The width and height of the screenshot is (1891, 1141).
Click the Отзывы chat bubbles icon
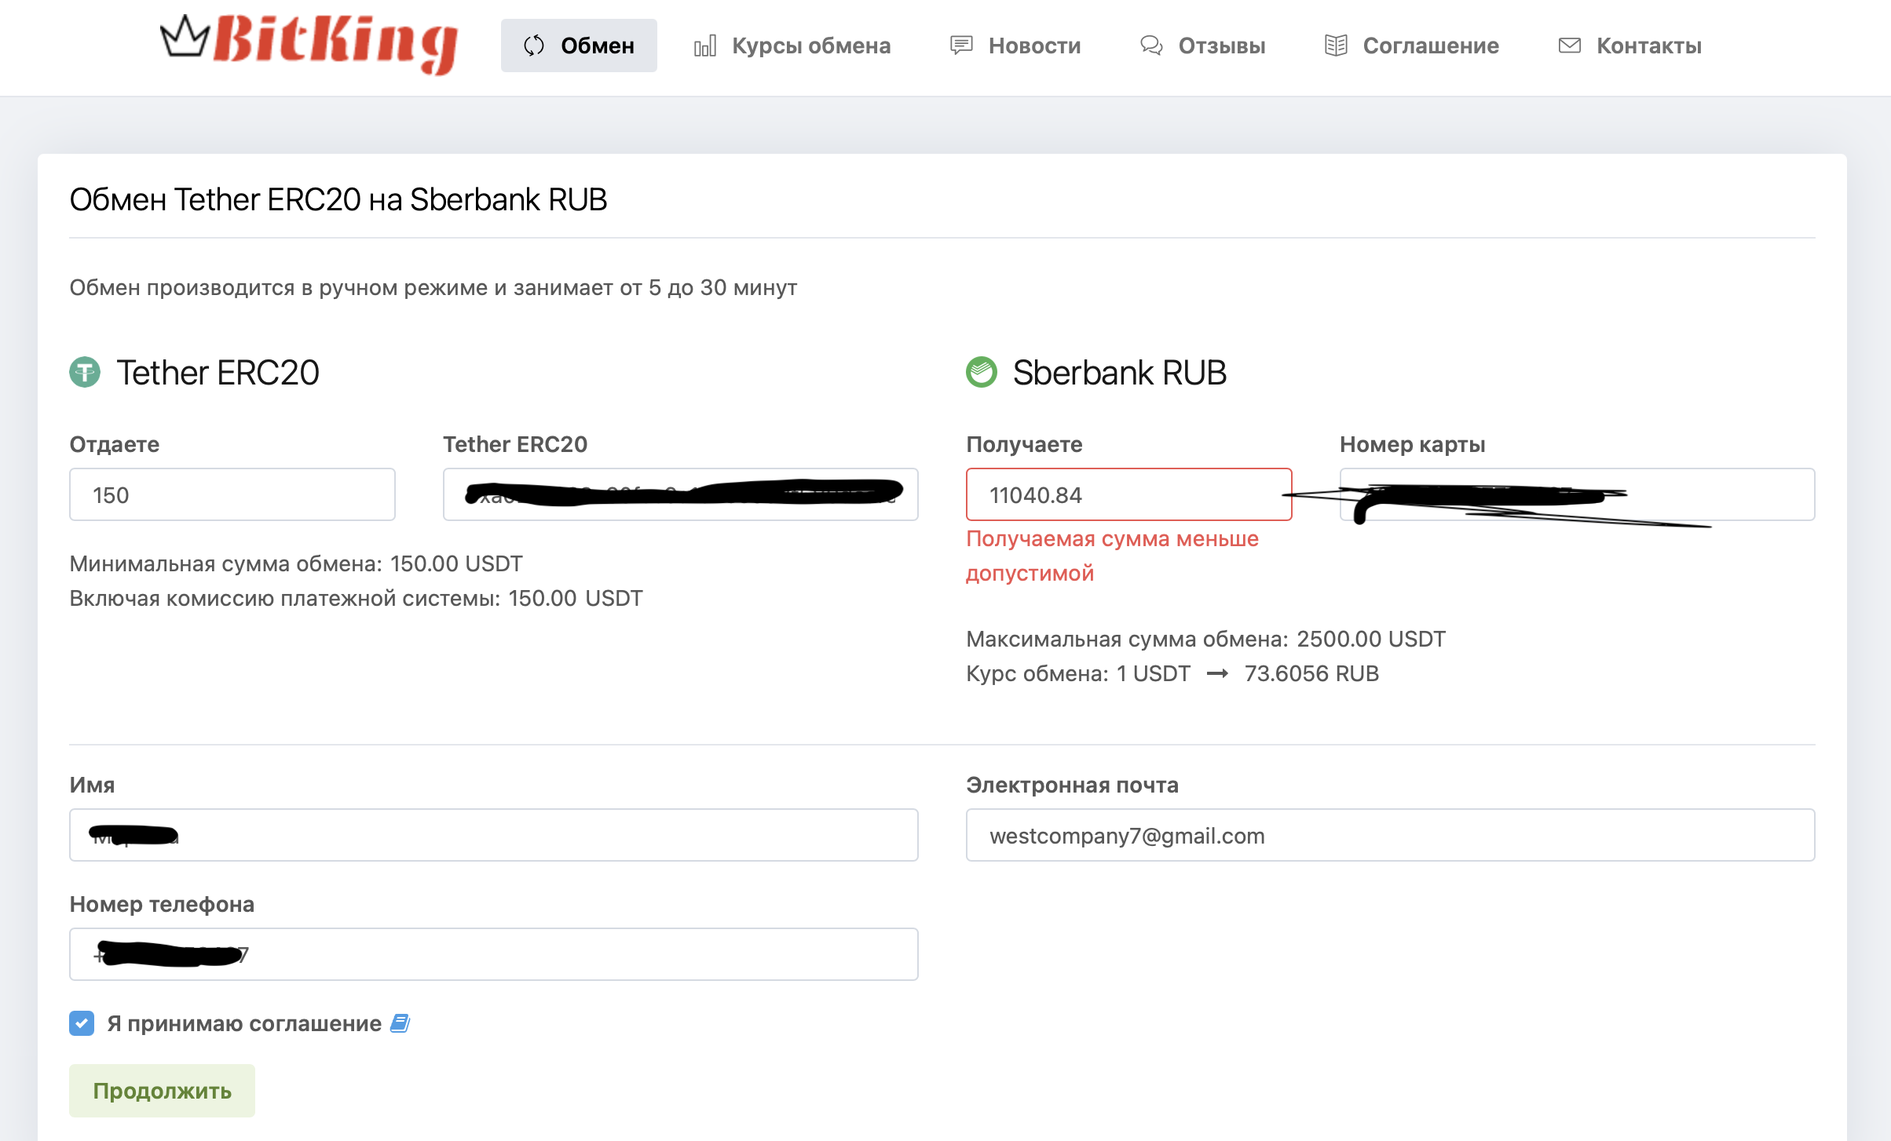click(1150, 46)
